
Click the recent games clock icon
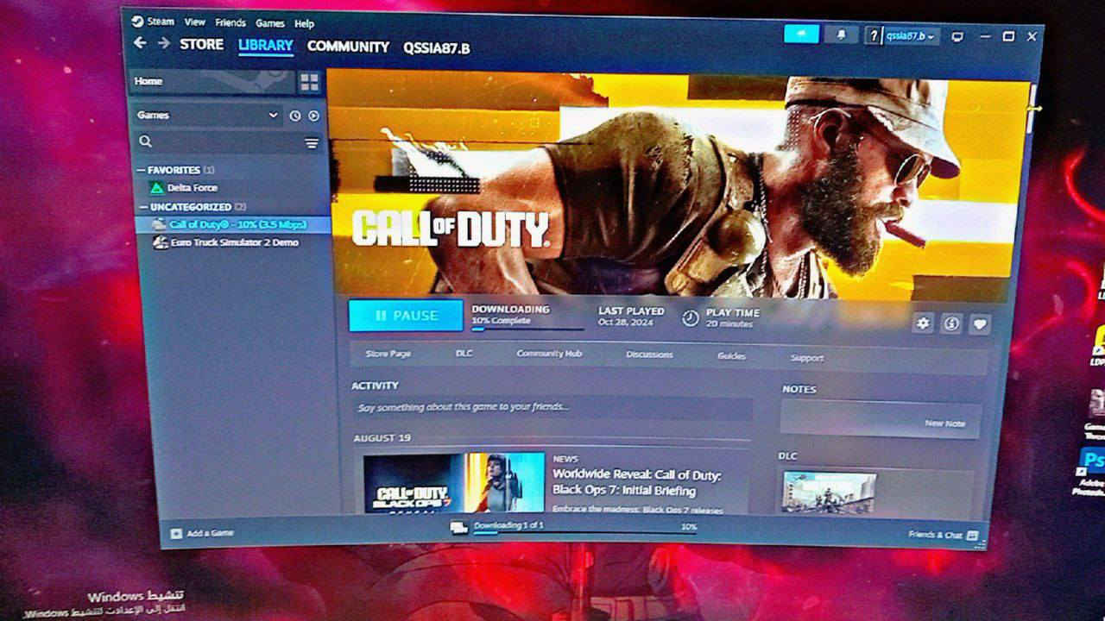pyautogui.click(x=297, y=115)
